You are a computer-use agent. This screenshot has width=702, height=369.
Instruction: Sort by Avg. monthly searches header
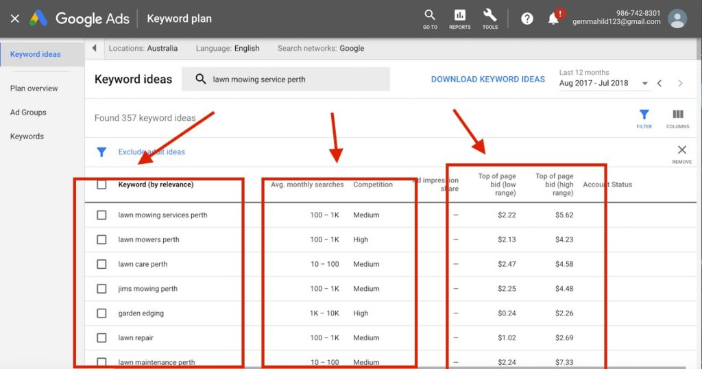pyautogui.click(x=307, y=184)
